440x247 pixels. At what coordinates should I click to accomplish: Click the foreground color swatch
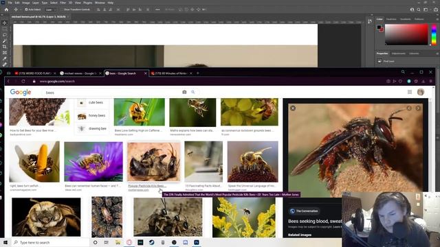click(x=379, y=27)
